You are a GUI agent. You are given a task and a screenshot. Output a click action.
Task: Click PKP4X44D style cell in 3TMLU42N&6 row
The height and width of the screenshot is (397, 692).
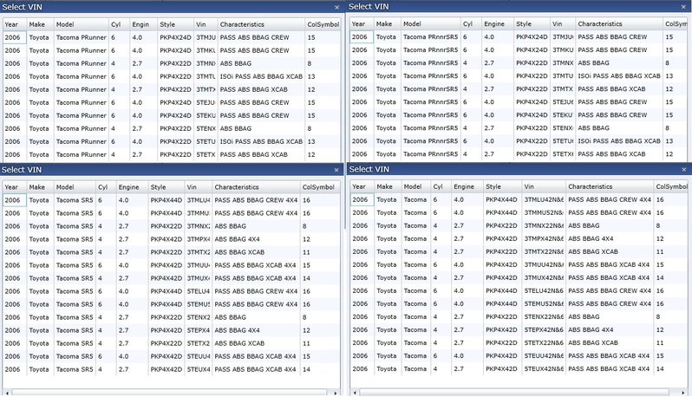click(x=501, y=200)
